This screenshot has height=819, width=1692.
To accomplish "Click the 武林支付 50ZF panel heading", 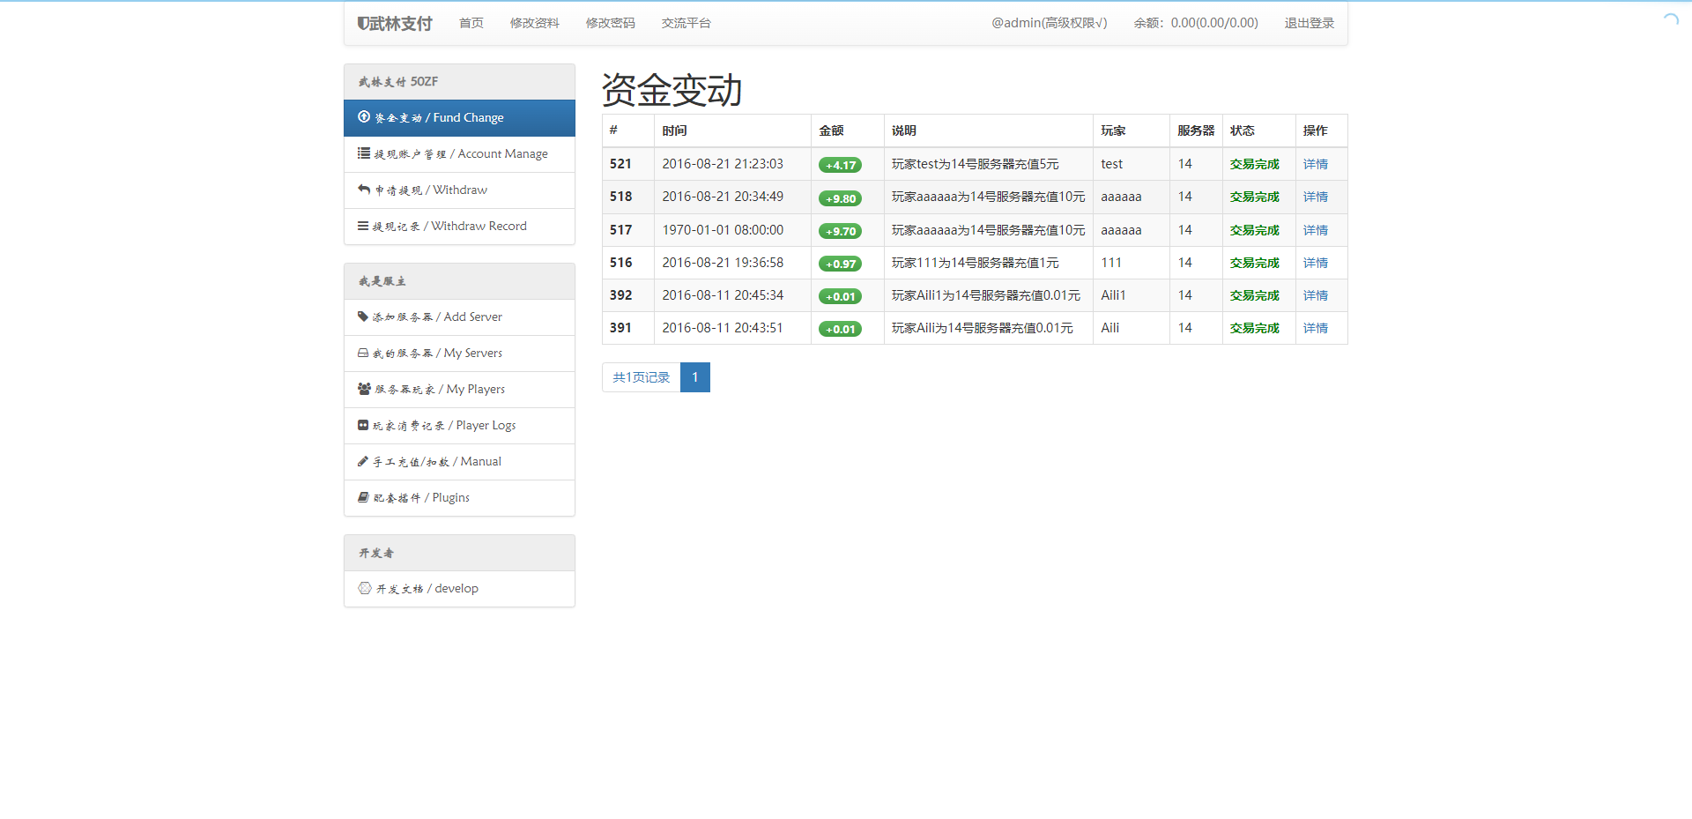I will pyautogui.click(x=459, y=82).
